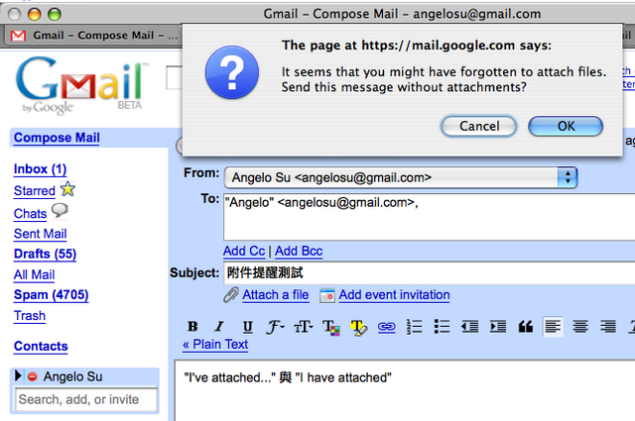Open the Contacts link
Image resolution: width=635 pixels, height=421 pixels.
(41, 346)
